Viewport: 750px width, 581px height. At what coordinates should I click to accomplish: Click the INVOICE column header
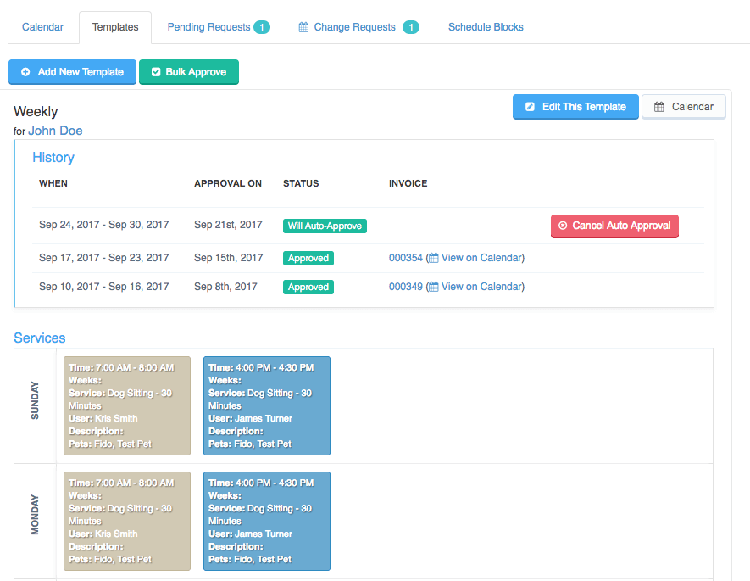[x=408, y=183]
